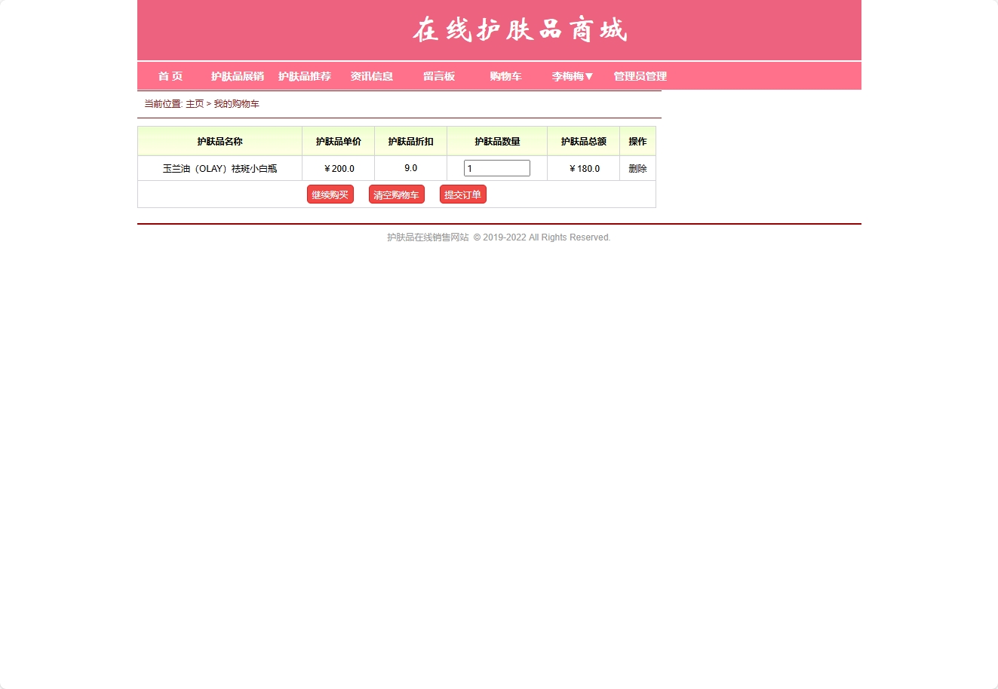
Task: Click 主页 in the breadcrumb
Action: click(x=194, y=103)
